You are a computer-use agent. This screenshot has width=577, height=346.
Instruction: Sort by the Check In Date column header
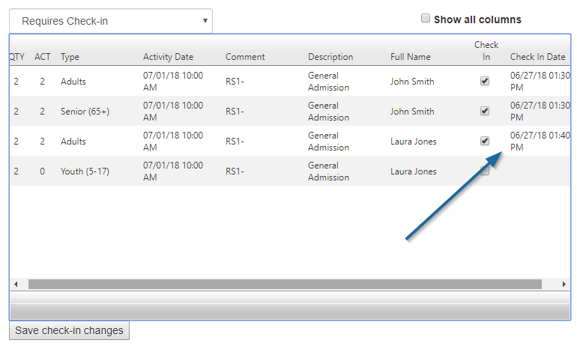pos(537,57)
